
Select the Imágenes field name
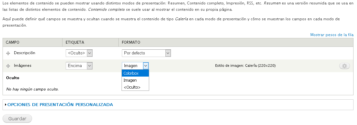tap(23, 66)
